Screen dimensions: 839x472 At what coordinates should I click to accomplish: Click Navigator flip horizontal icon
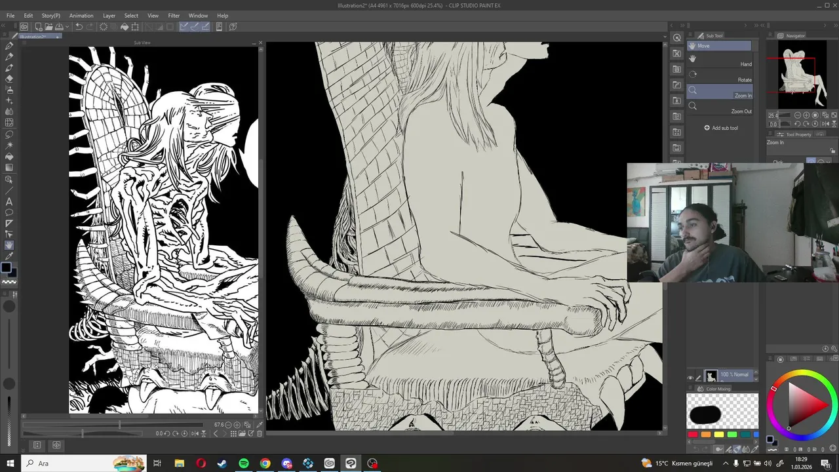pyautogui.click(x=825, y=124)
